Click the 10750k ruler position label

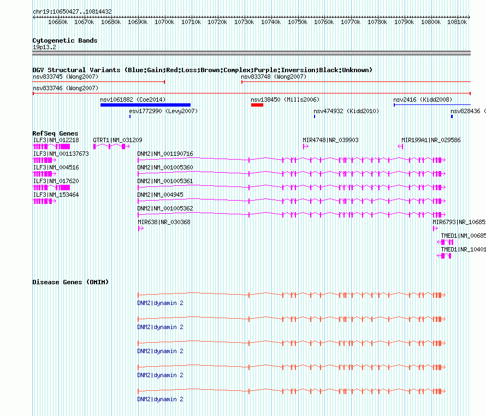click(x=298, y=22)
